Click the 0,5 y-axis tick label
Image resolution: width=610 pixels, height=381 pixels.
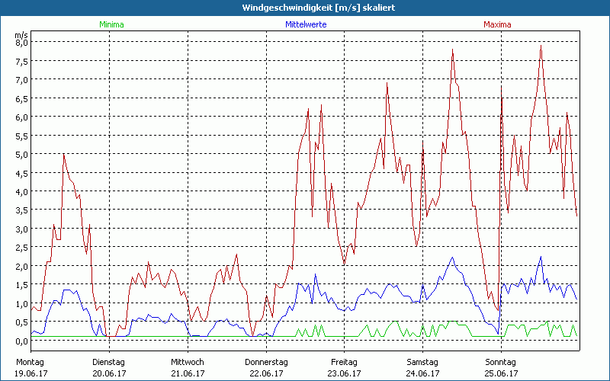pyautogui.click(x=21, y=322)
